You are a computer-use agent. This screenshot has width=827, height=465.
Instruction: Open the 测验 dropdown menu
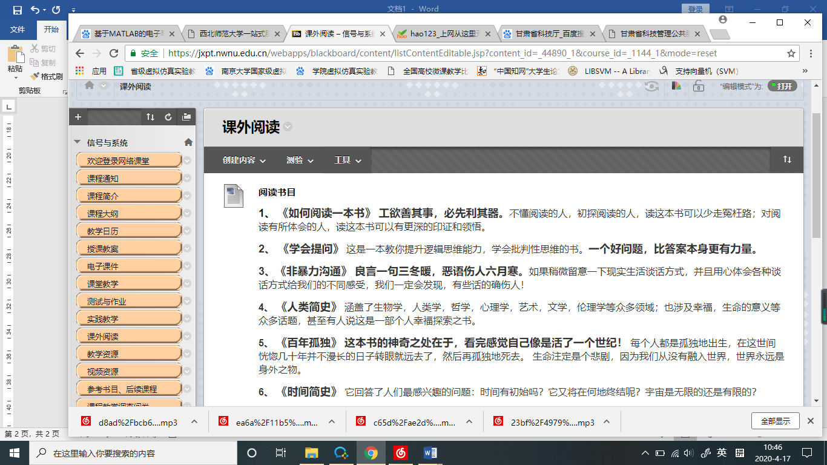pyautogui.click(x=300, y=160)
